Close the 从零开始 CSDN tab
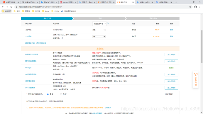 pyautogui.click(x=18, y=2)
